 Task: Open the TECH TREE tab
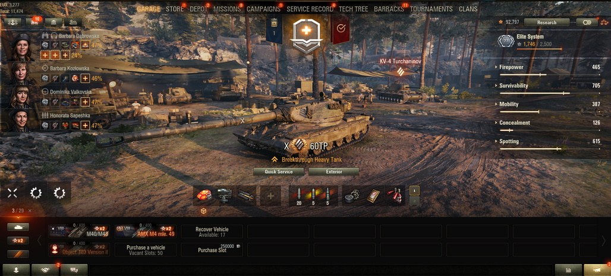pyautogui.click(x=353, y=9)
